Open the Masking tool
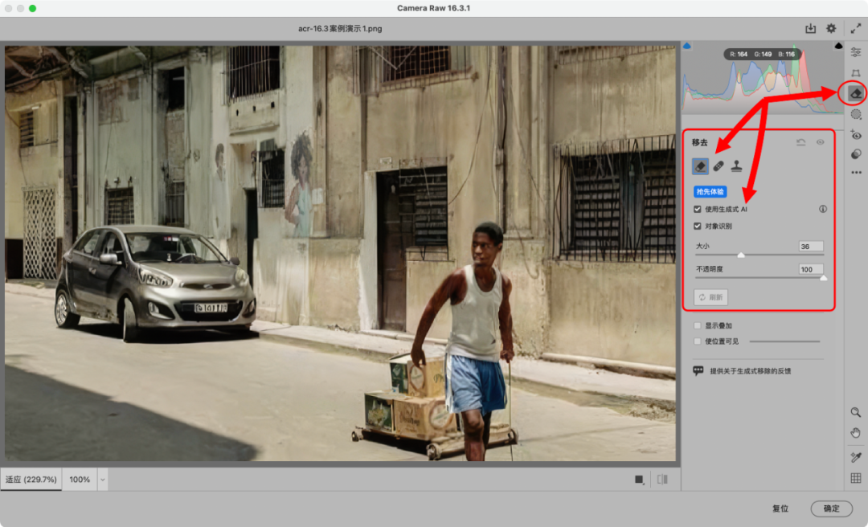Image resolution: width=868 pixels, height=527 pixels. (856, 115)
